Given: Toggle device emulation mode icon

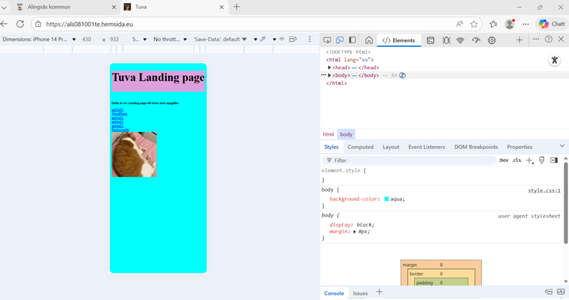Looking at the screenshot, I should 340,40.
